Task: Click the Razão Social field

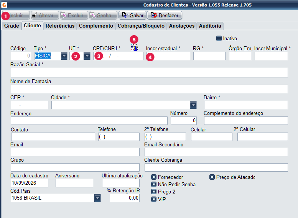Action: click(x=149, y=72)
